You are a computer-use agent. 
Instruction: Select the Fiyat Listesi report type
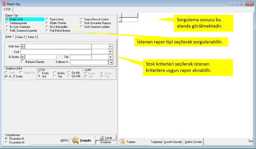pyautogui.click(x=47, y=19)
